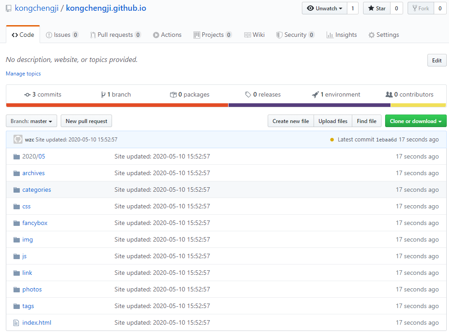Click Create new file button
Image resolution: width=449 pixels, height=335 pixels.
point(291,121)
